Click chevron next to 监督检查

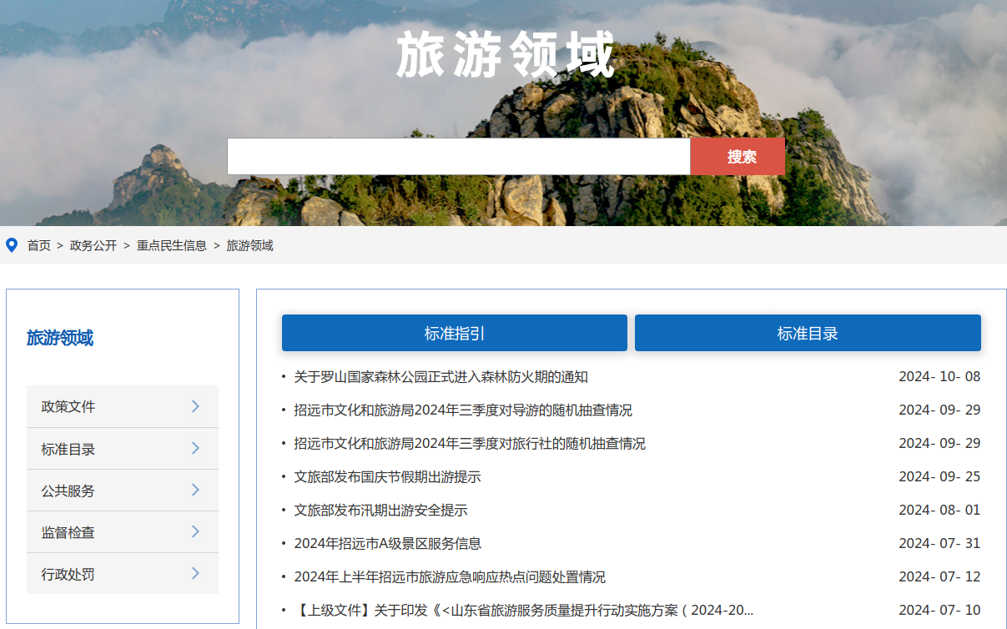195,532
